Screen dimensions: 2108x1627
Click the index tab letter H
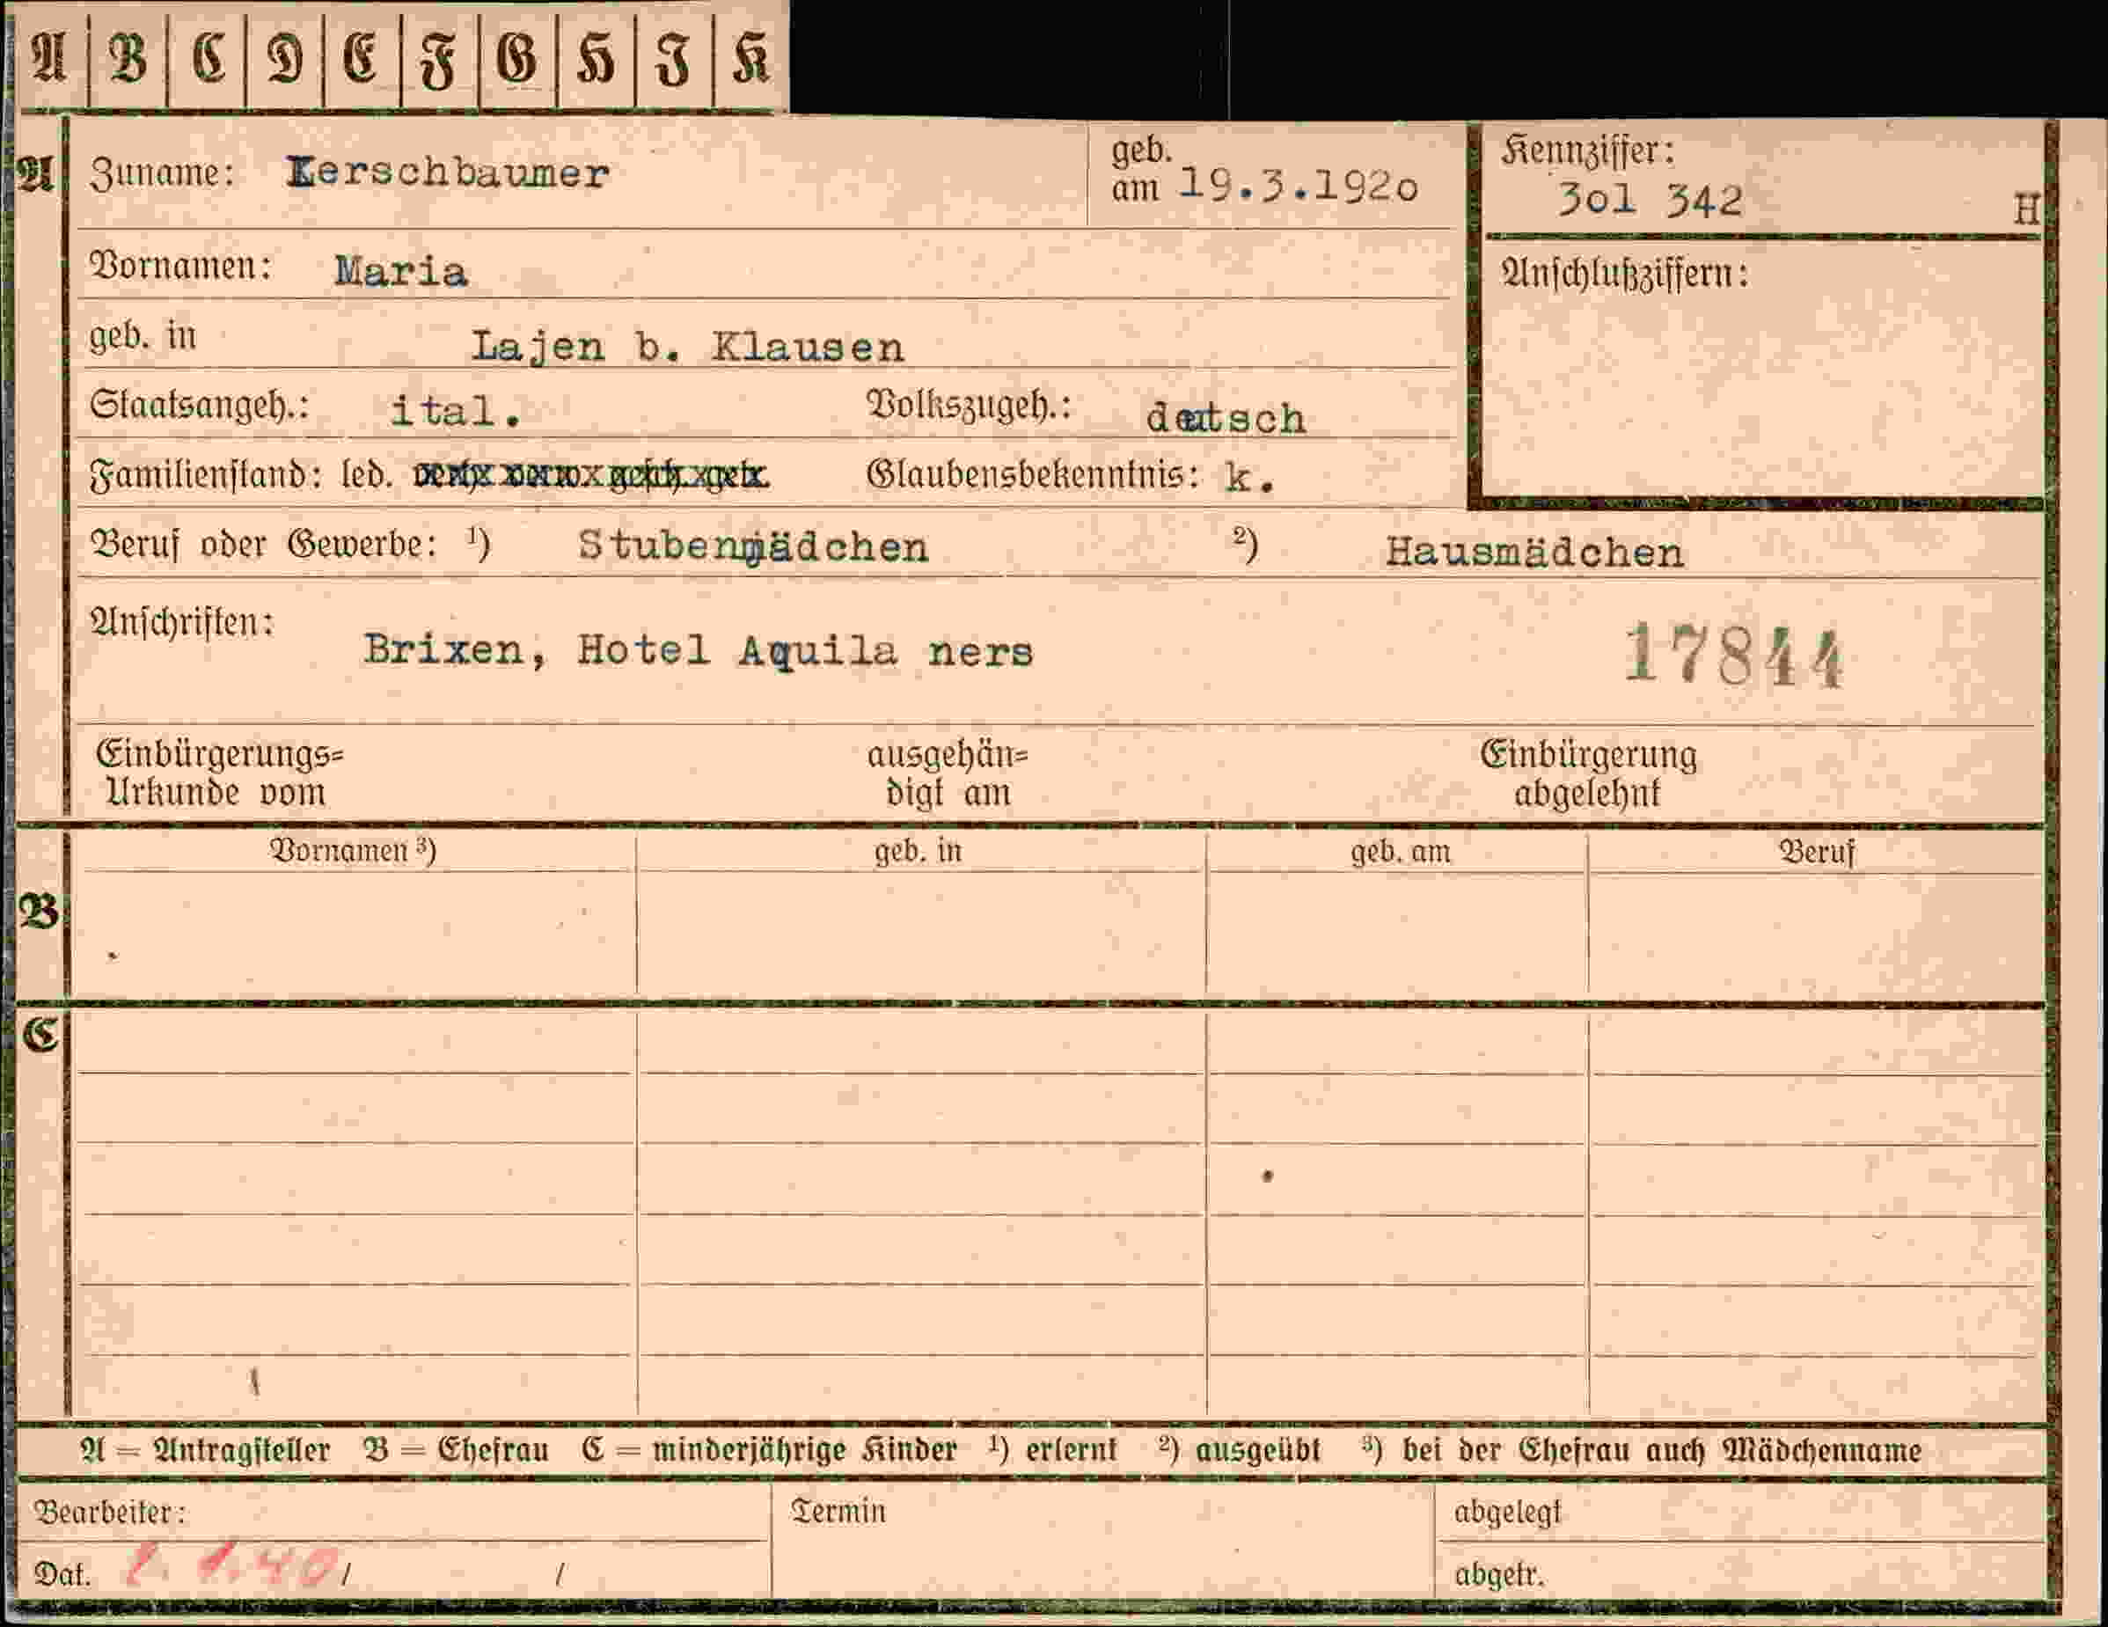point(595,58)
